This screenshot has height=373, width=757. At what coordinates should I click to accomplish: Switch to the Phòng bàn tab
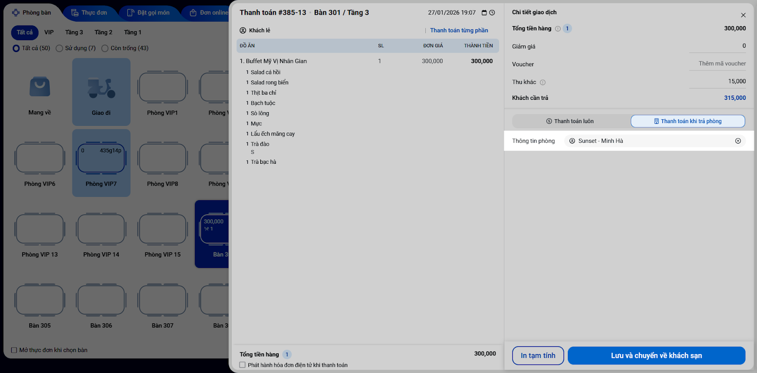pyautogui.click(x=32, y=13)
